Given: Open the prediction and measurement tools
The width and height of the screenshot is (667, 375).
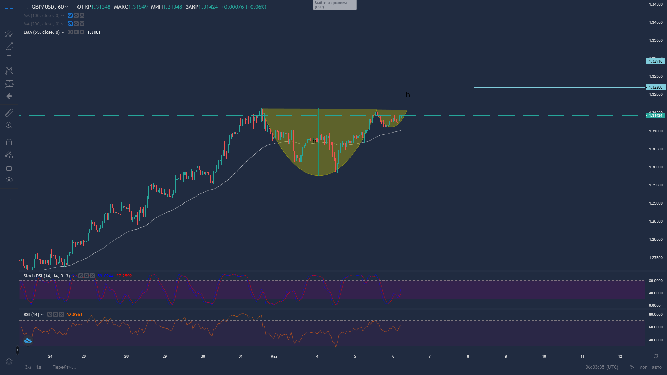Looking at the screenshot, I should (9, 83).
